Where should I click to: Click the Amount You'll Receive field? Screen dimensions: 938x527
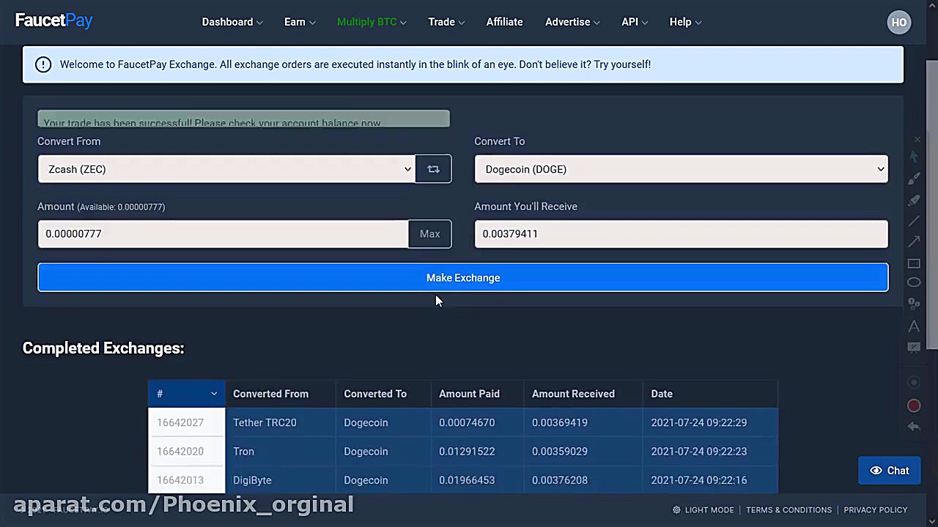point(681,234)
